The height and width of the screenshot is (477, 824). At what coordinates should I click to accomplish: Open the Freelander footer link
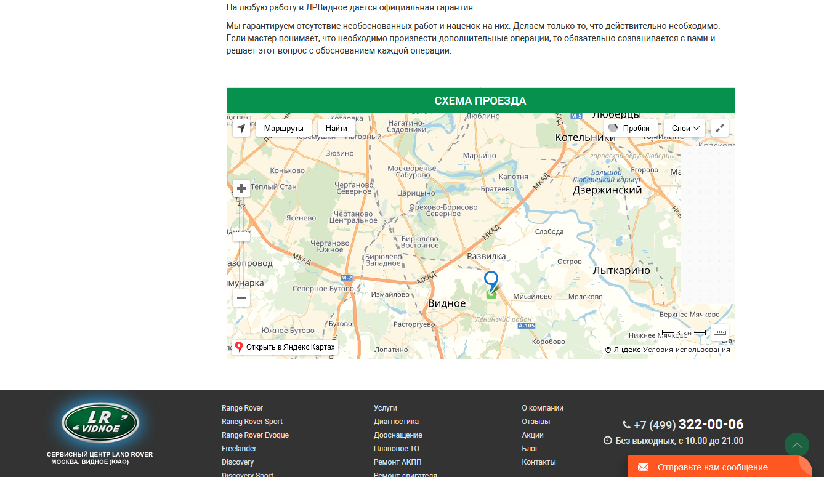pos(239,449)
